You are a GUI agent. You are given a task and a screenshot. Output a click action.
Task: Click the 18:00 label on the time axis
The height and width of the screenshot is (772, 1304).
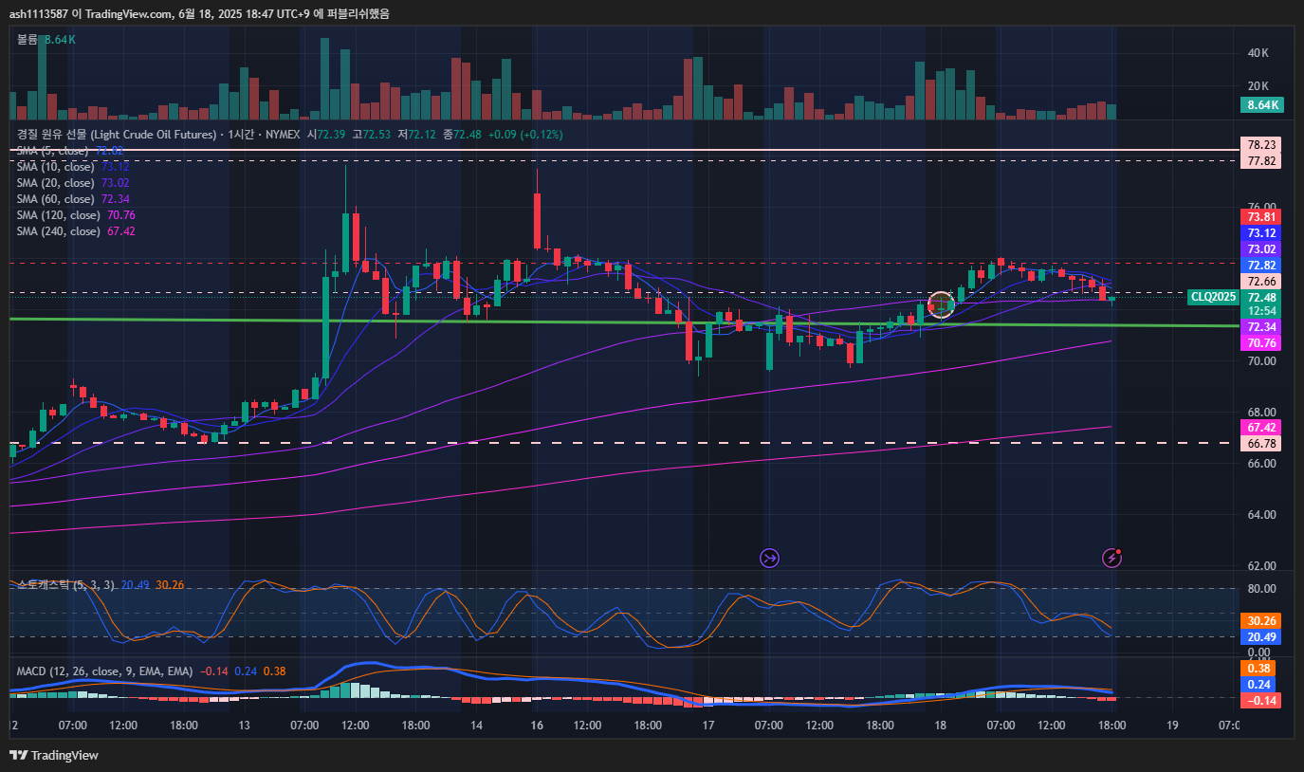click(x=1111, y=726)
